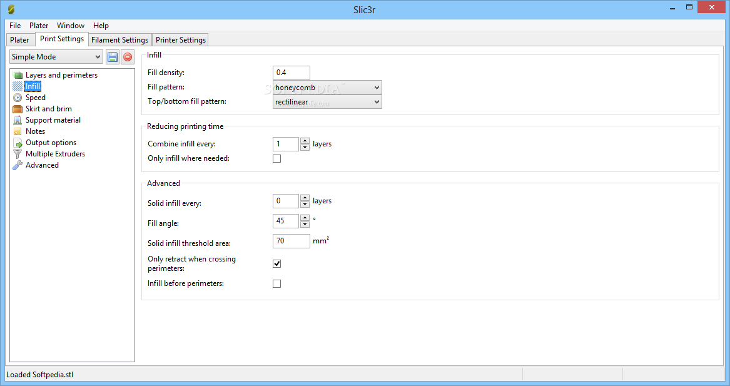Open the Simple Mode preset dropdown
Viewport: 730px width, 386px height.
[x=56, y=57]
